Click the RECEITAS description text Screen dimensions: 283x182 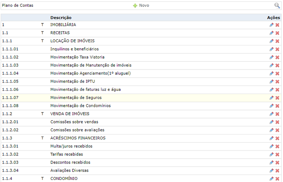60,33
